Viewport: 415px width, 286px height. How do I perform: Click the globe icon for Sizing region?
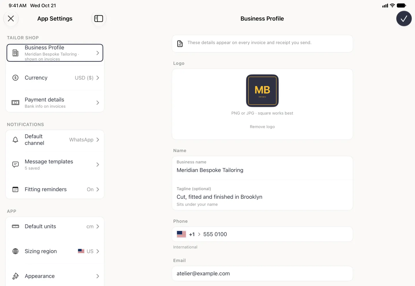coord(16,251)
